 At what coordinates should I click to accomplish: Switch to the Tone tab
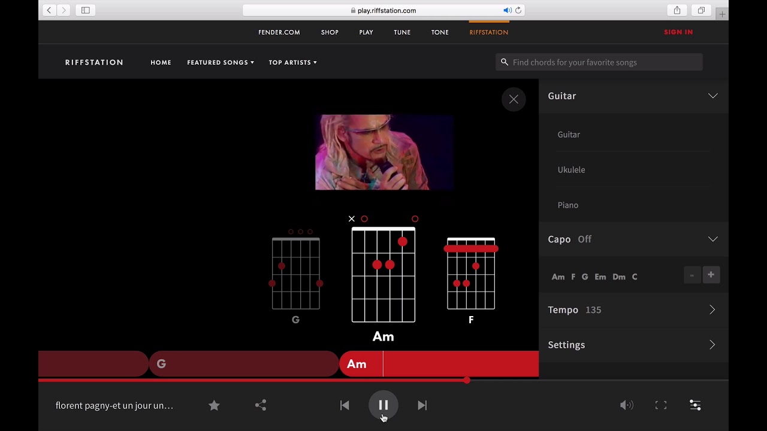(440, 32)
